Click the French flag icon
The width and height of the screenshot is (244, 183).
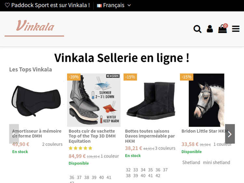pos(99,6)
